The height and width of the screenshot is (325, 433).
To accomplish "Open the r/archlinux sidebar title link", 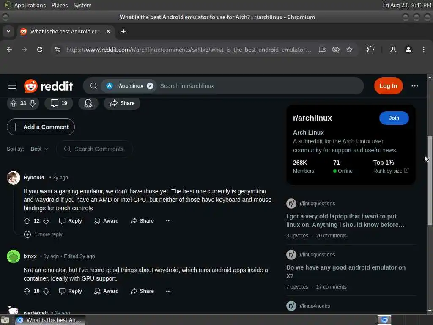I will pos(312,118).
